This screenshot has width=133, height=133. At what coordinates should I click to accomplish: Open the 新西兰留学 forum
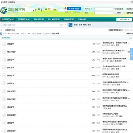(x=11, y=99)
